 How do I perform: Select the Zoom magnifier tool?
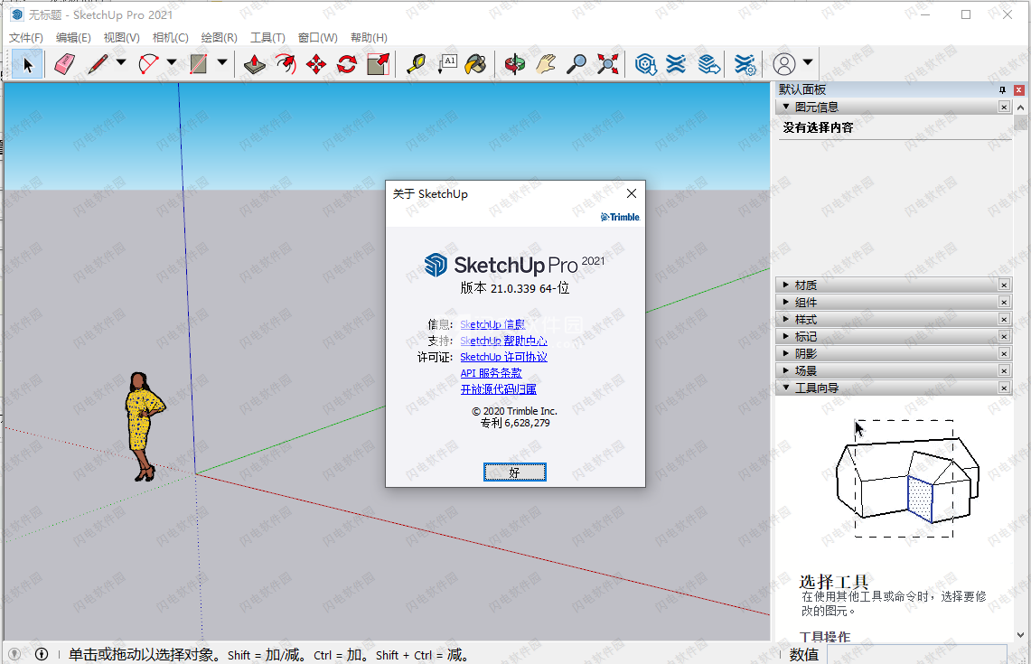coord(576,64)
